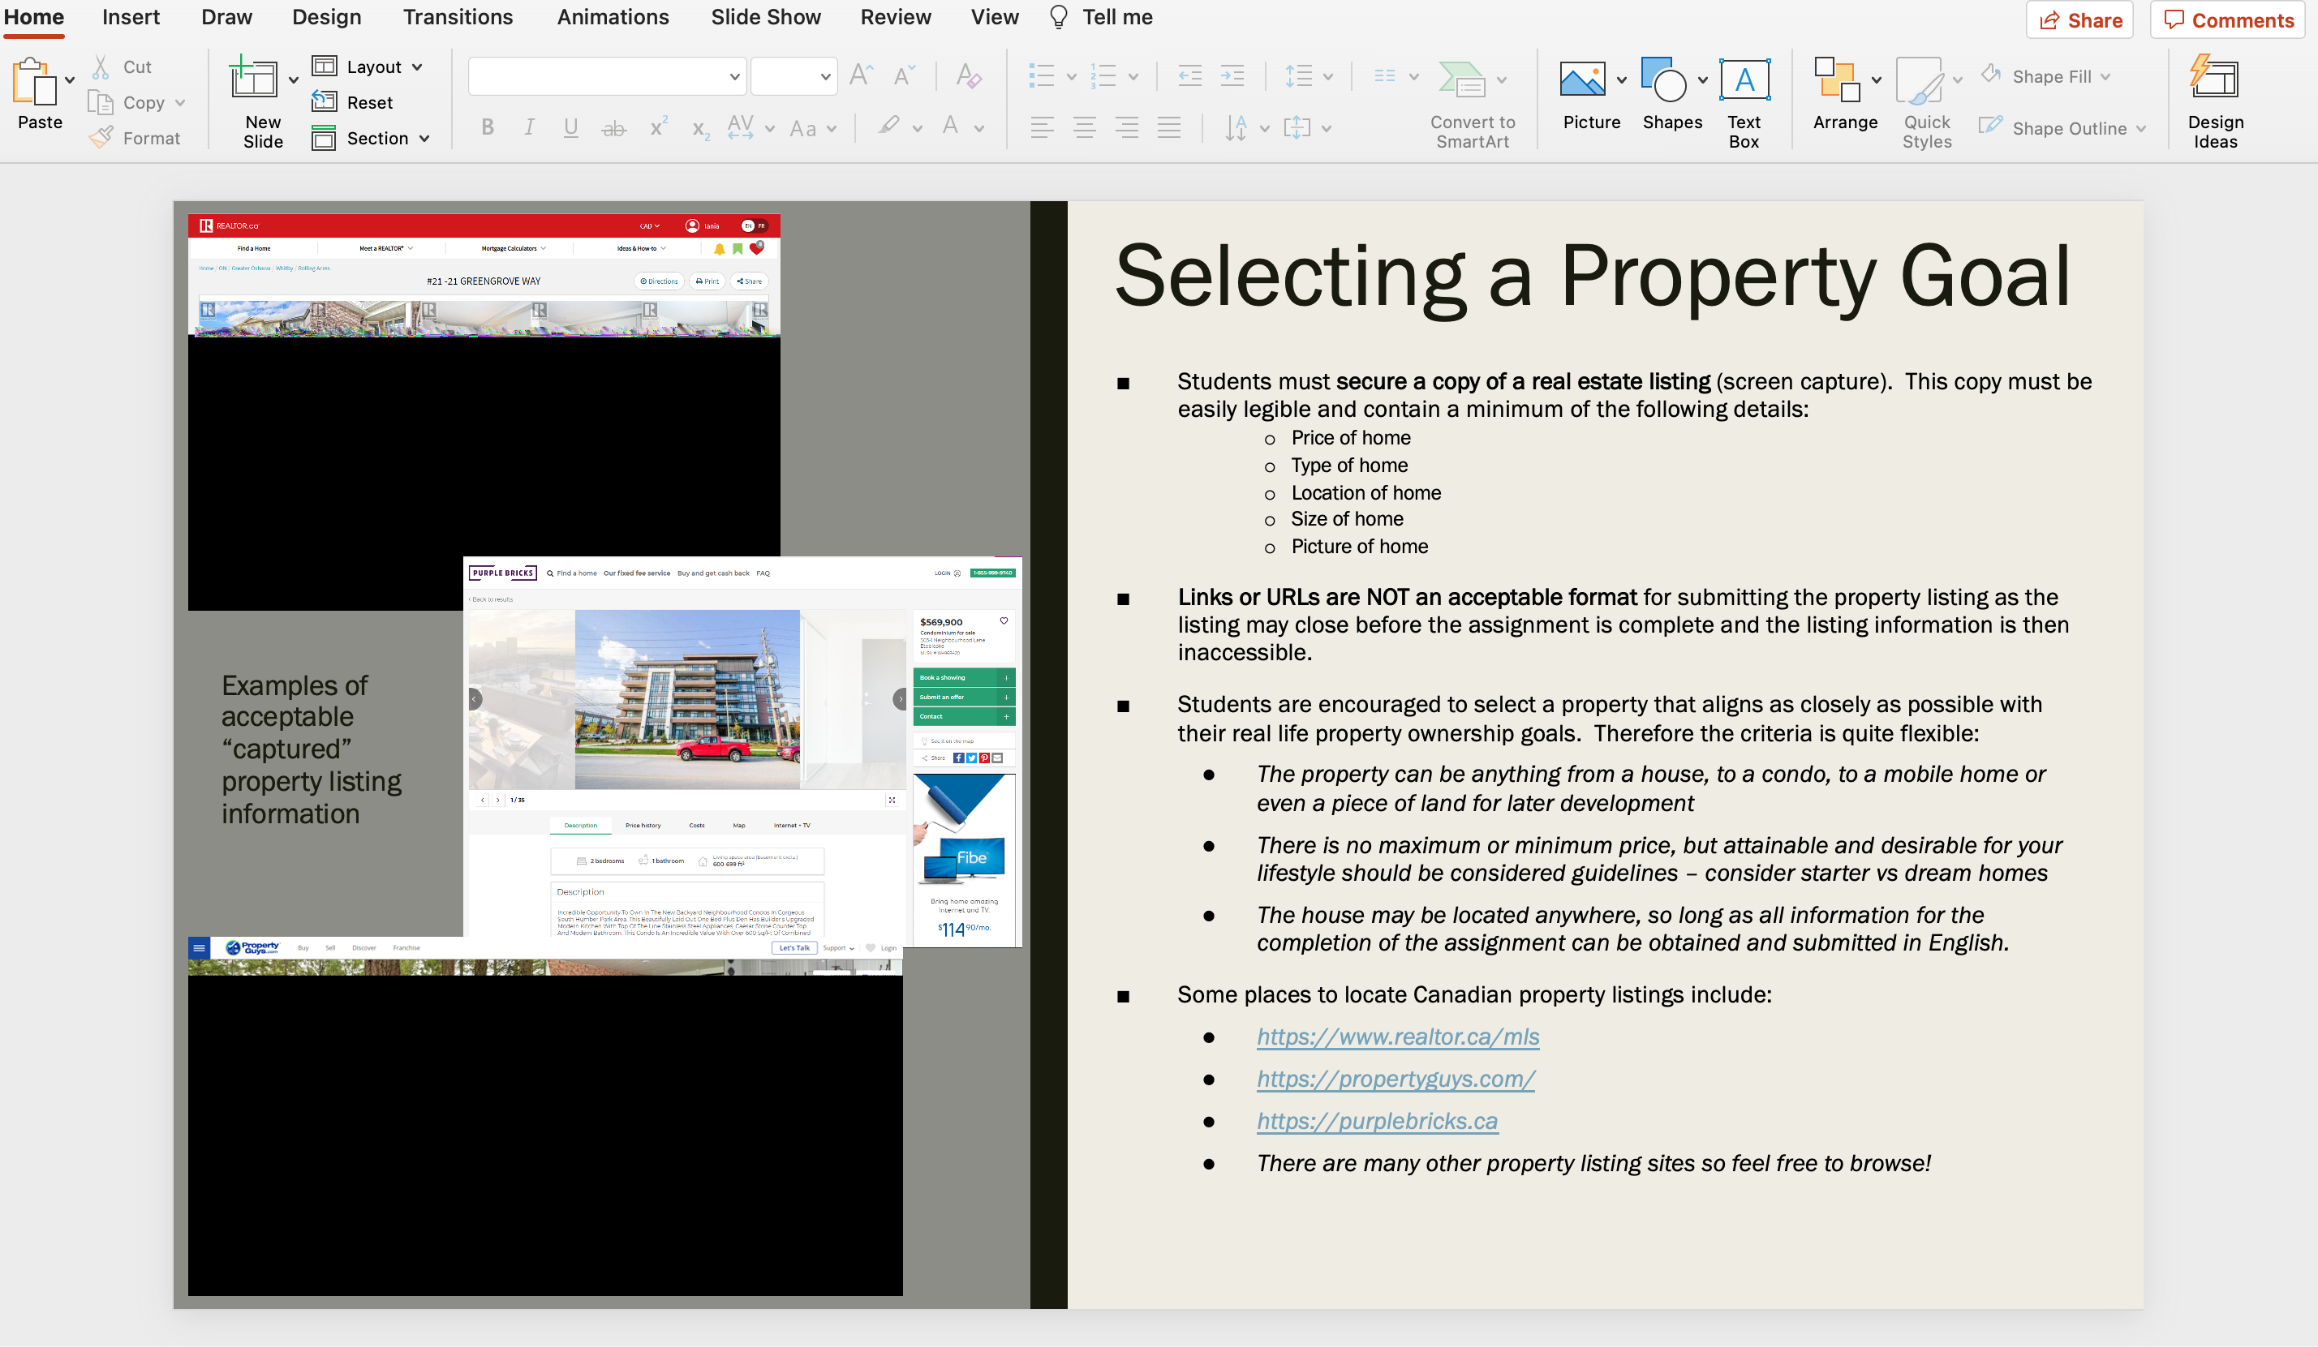Open the purplebricks.ca hyperlink
The height and width of the screenshot is (1348, 2318).
point(1377,1120)
